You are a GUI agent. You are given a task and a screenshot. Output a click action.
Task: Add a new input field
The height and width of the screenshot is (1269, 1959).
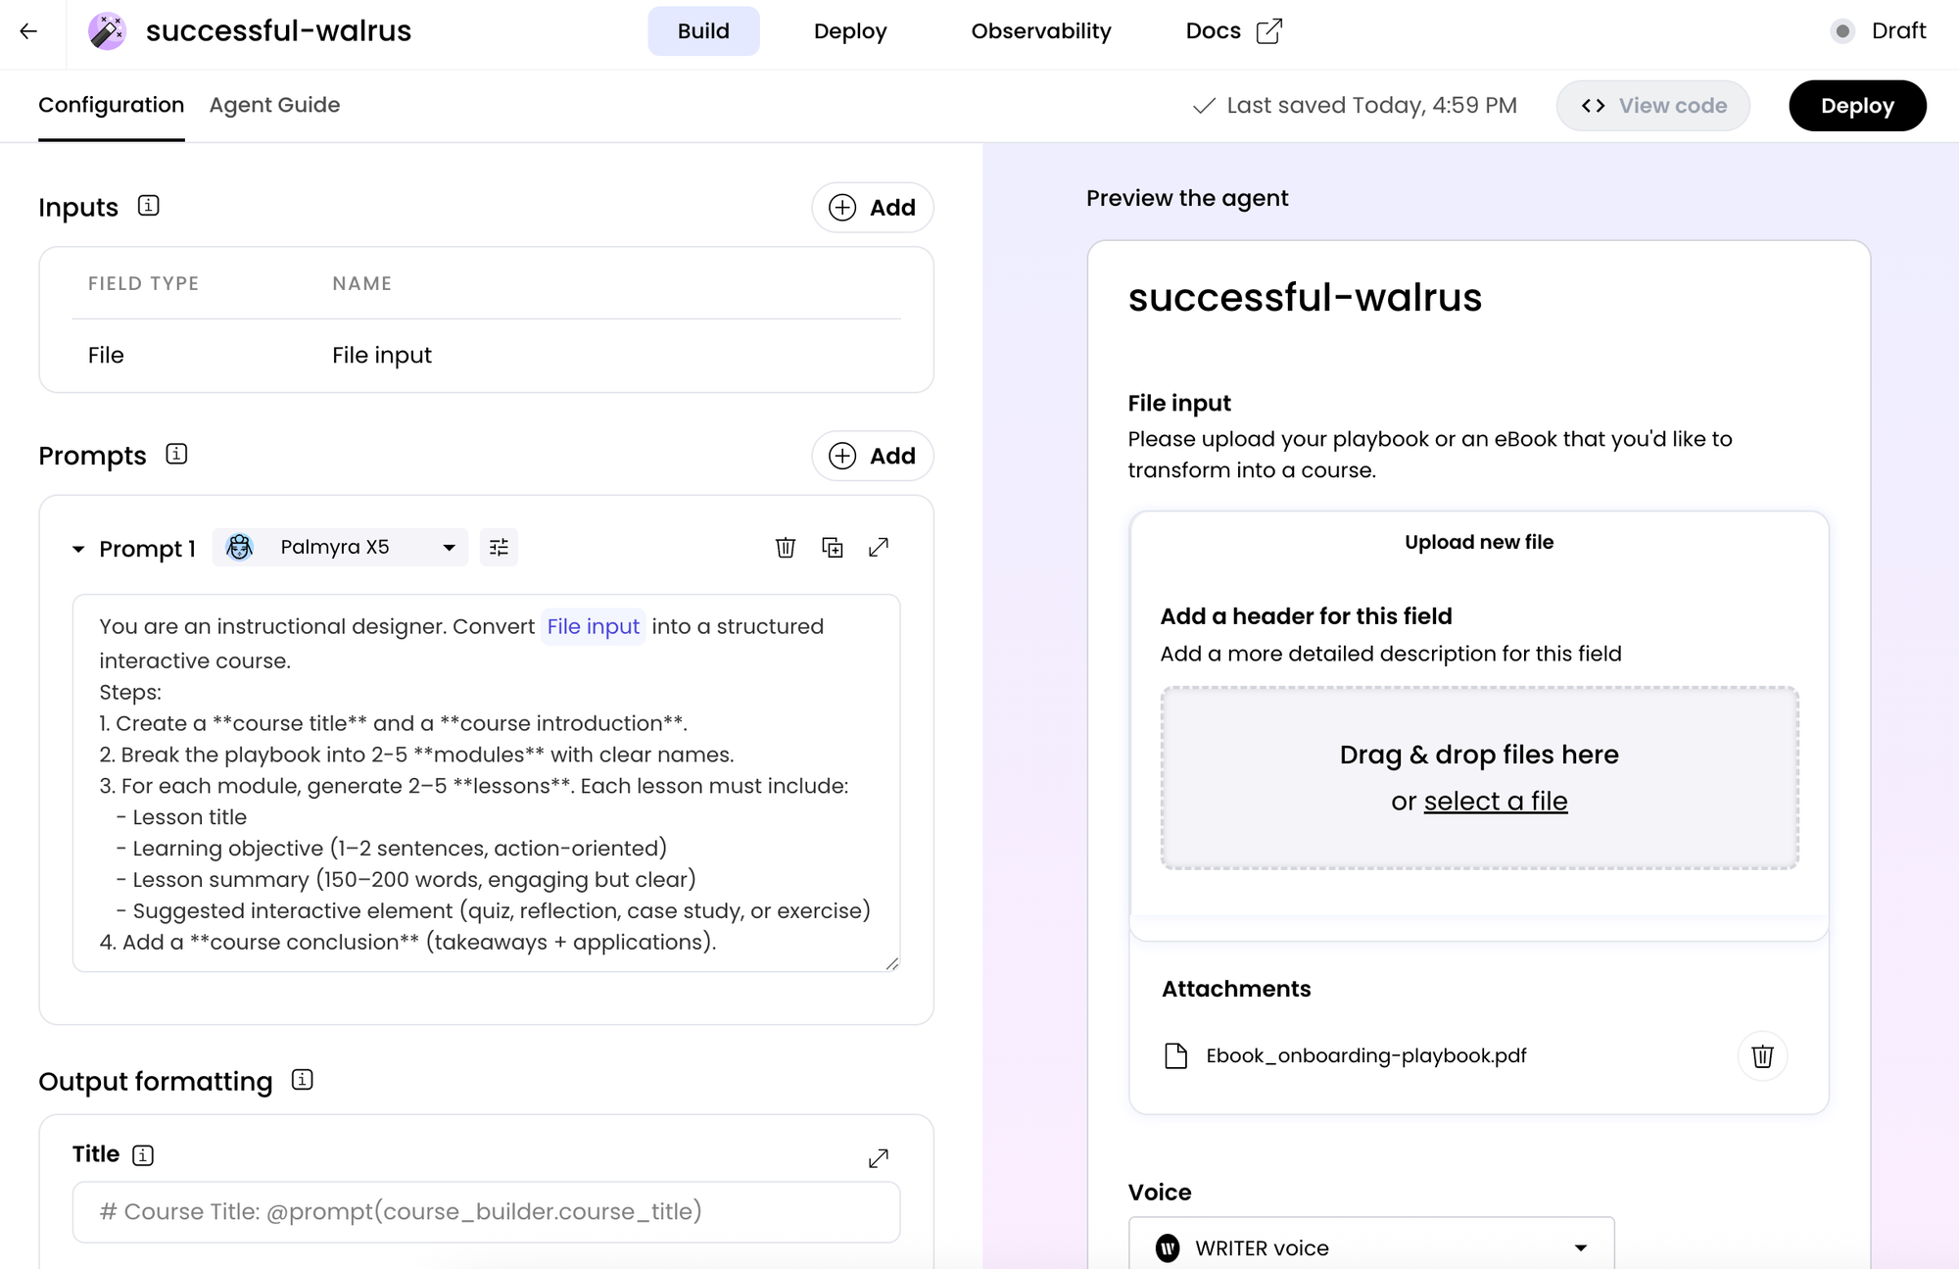point(872,208)
